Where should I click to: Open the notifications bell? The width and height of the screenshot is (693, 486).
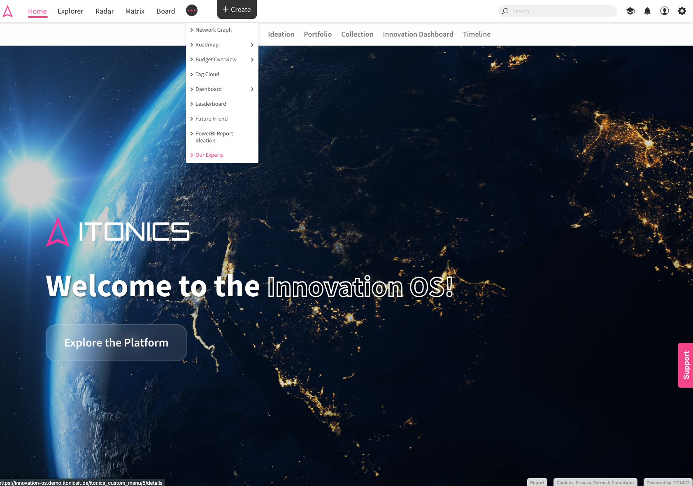(x=647, y=11)
